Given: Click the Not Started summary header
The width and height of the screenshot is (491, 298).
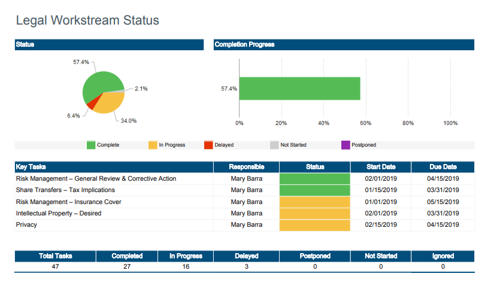Looking at the screenshot, I should point(381,256).
